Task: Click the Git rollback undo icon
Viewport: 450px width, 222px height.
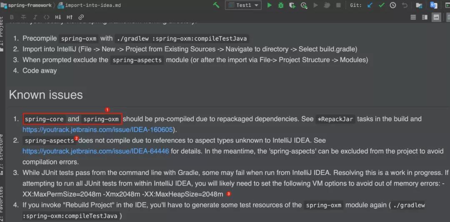Action: (405, 5)
